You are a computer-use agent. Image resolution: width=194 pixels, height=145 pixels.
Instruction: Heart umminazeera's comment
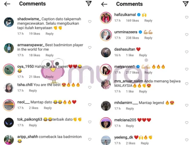click(x=187, y=34)
